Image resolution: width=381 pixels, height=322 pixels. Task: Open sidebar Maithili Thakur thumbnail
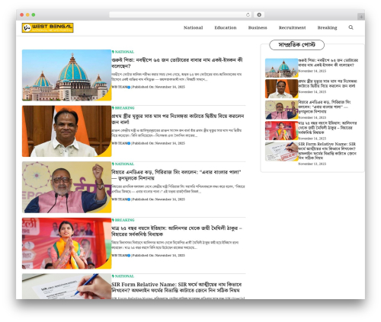click(x=282, y=131)
